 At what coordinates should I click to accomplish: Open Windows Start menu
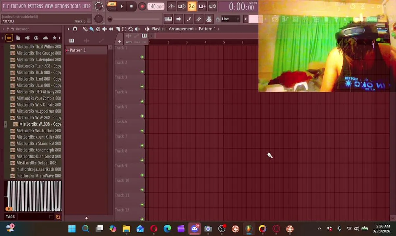coord(72,229)
